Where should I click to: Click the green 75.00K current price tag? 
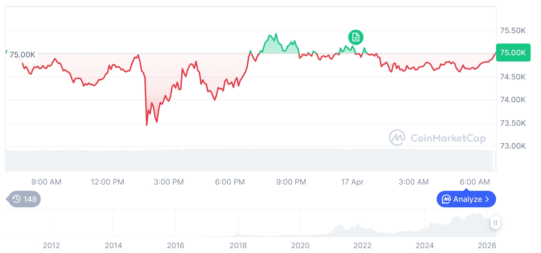point(513,53)
